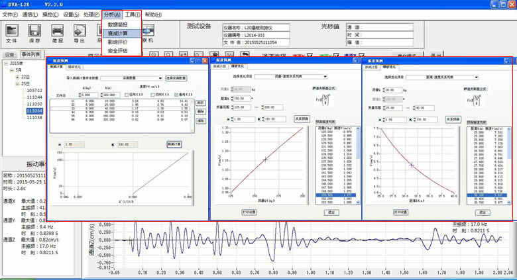Click 退出 in the middle dialog
The image size is (517, 280).
[x=331, y=212]
